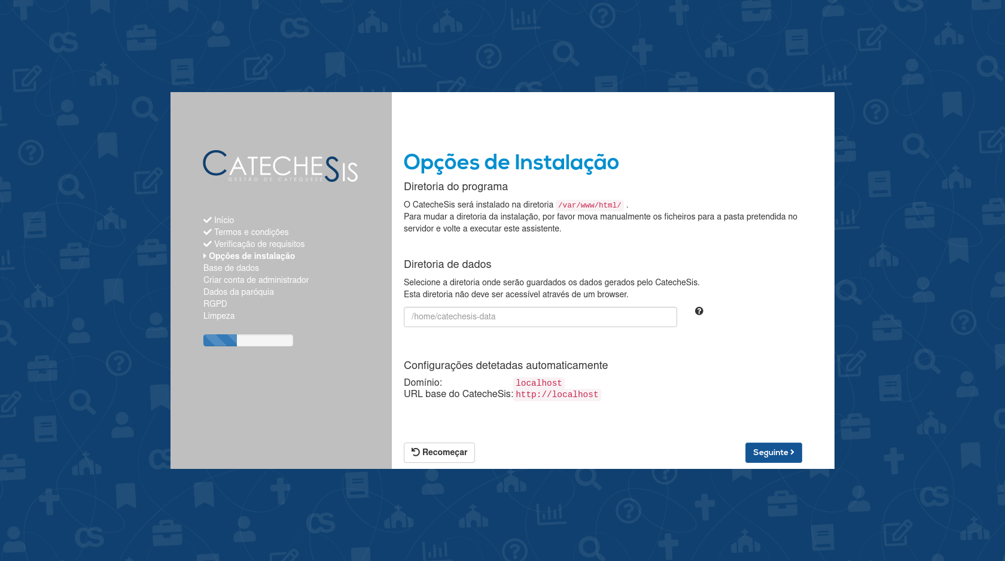Select the RGPD step
Image resolution: width=1005 pixels, height=561 pixels.
coord(215,304)
